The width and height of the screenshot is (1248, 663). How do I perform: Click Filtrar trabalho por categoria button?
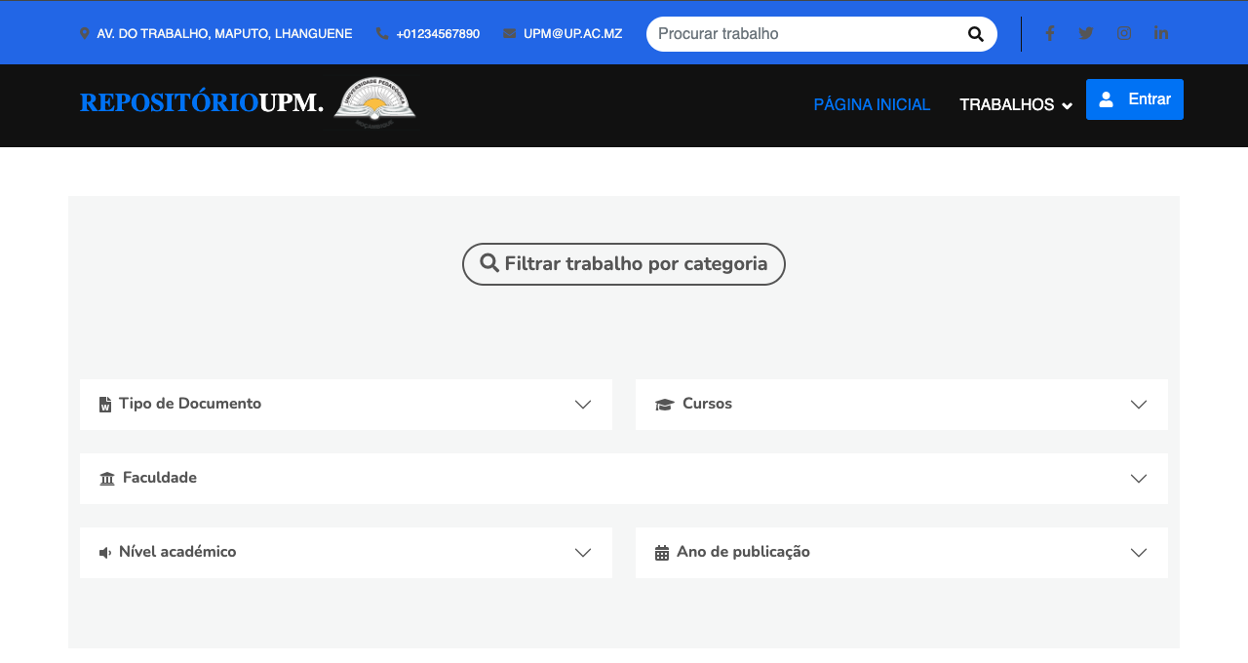(623, 264)
